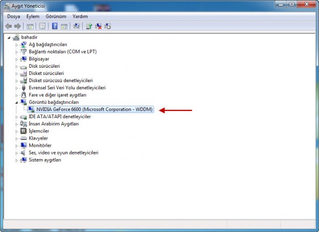Viewport: 319px width, 232px height.
Task: Click the bahadir computer icon
Action: tap(16, 37)
